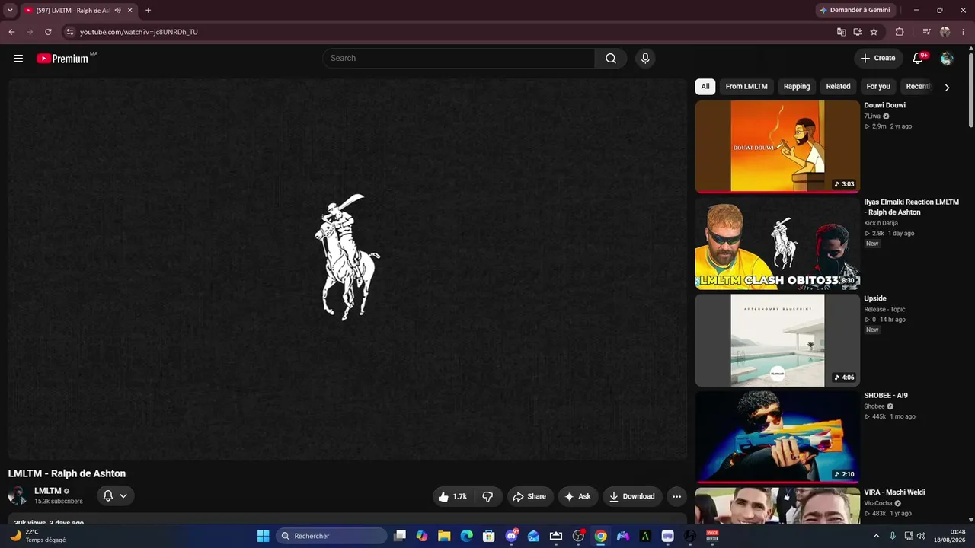Click the Demander à Gemini button
Screen dimensions: 975x548
854,11
